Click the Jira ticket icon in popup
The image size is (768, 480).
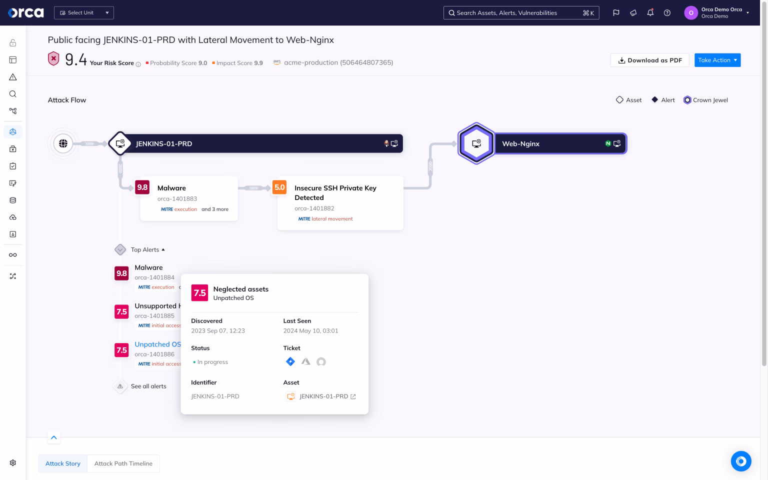coord(290,361)
